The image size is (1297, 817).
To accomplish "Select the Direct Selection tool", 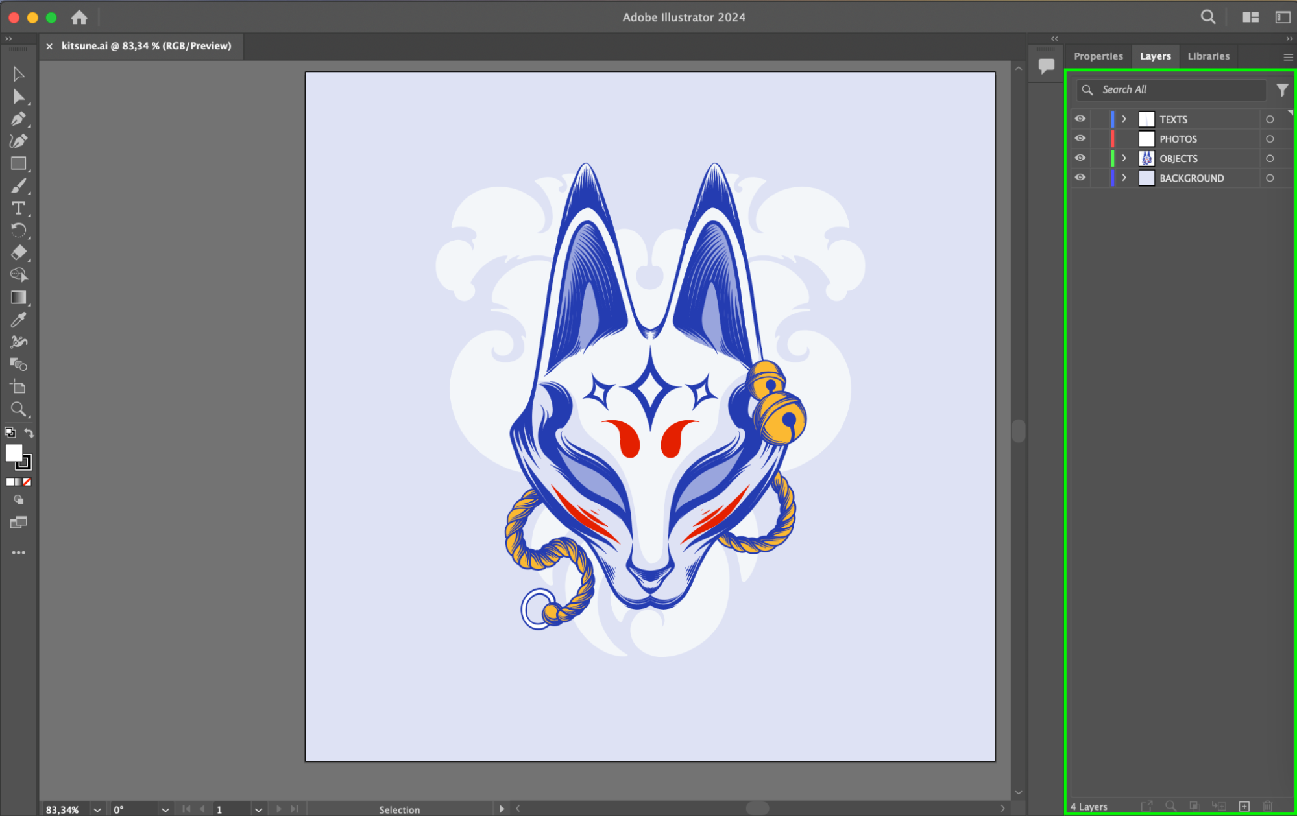I will [18, 97].
